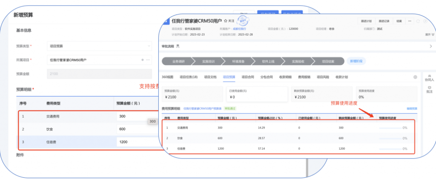Click the 所属项目 input field
Screen dimensions: 436x179
[x=100, y=60]
